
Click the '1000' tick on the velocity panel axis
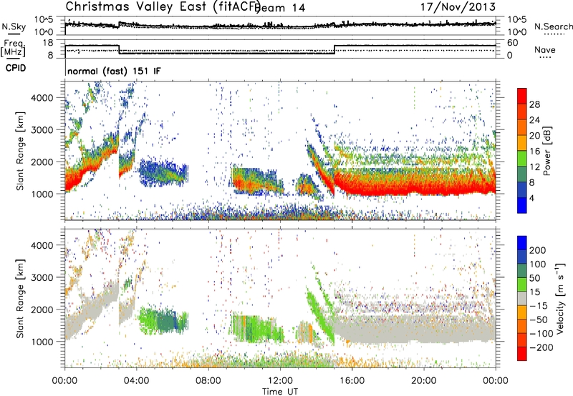click(x=42, y=342)
